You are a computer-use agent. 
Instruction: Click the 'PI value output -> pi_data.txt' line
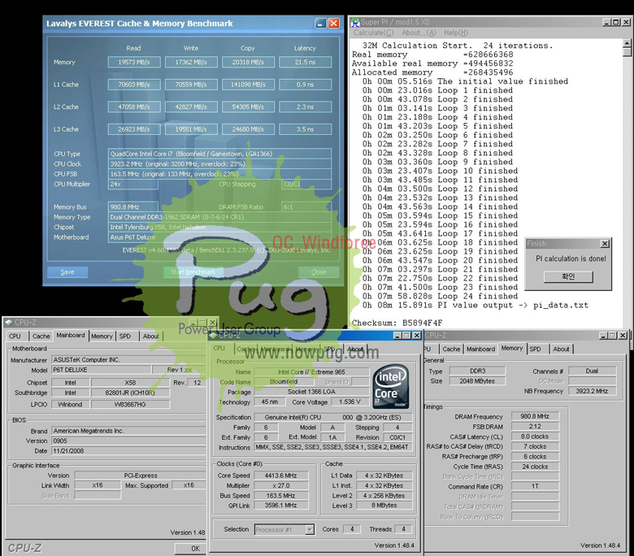475,306
